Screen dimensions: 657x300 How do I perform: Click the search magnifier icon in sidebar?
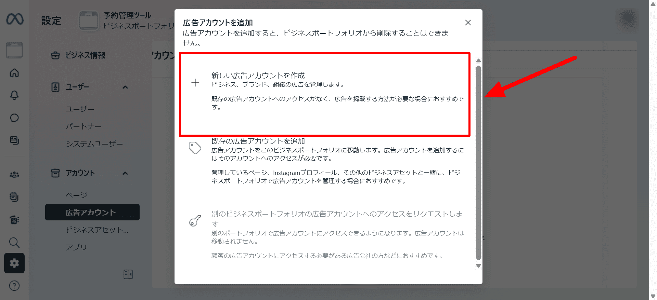pos(14,243)
